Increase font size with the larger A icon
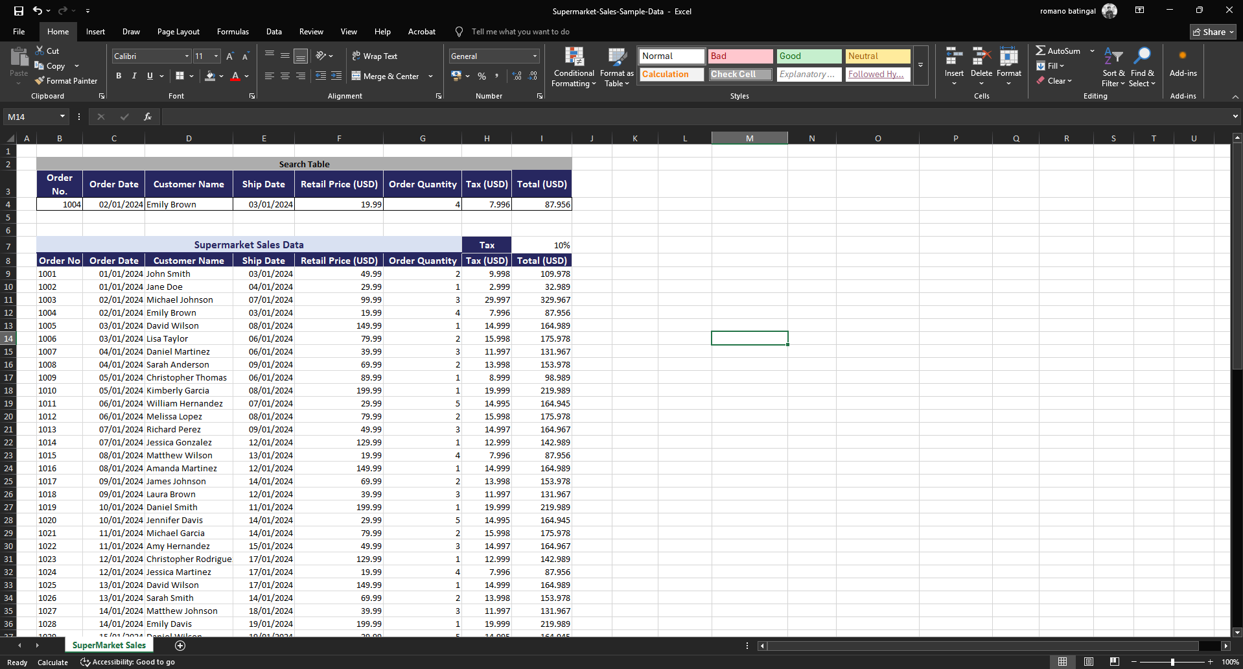 coord(230,56)
